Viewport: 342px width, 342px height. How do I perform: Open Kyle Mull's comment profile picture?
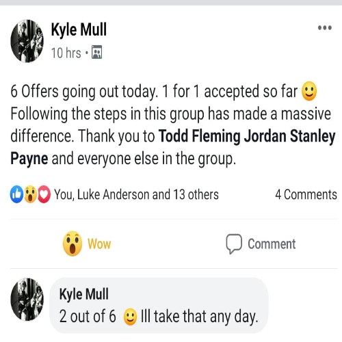[x=27, y=300]
